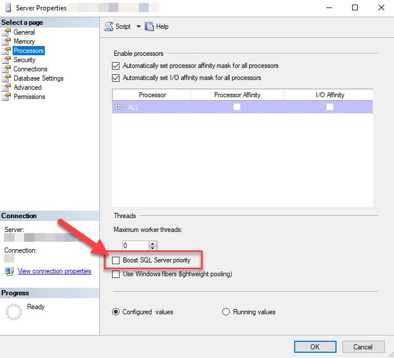The image size is (394, 358).
Task: Click the Advanced page icon
Action: [x=6, y=87]
